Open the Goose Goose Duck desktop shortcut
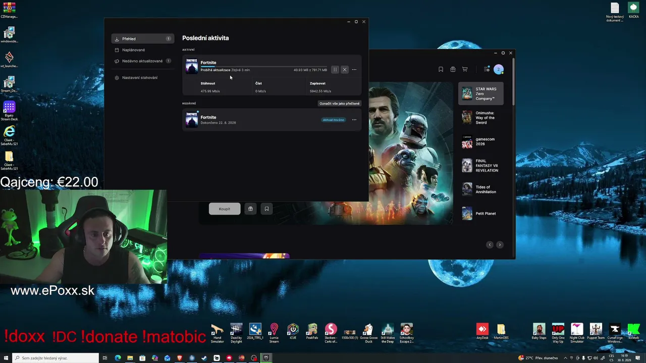 368,333
